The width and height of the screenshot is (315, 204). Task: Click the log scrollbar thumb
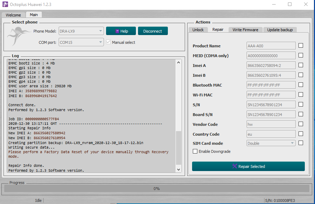tap(179, 148)
